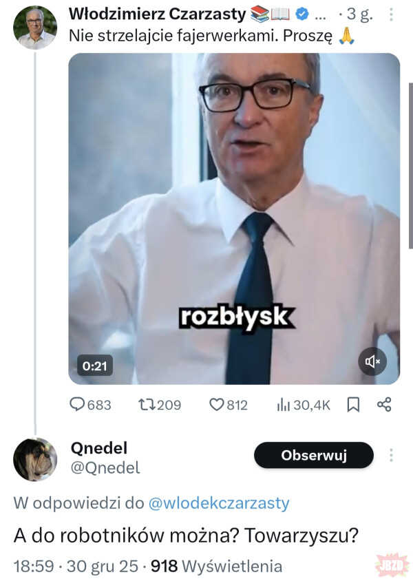Click the reply comment icon

(x=78, y=405)
